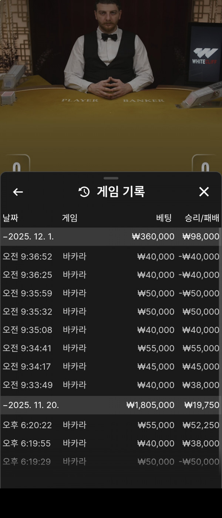Click the 게임 column header
The width and height of the screenshot is (222, 518).
coord(70,218)
